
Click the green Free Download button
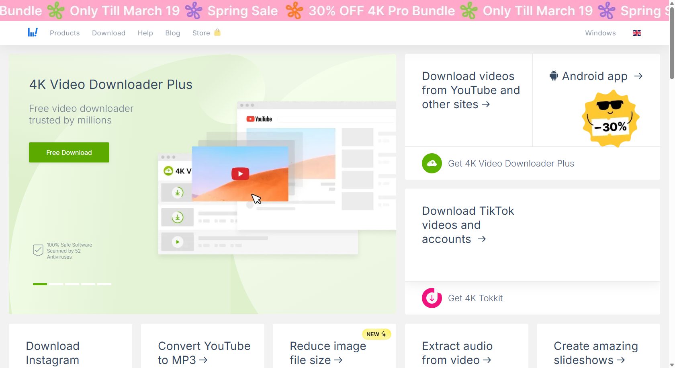pos(69,152)
